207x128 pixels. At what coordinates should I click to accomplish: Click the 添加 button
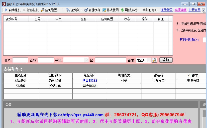pos(166,60)
